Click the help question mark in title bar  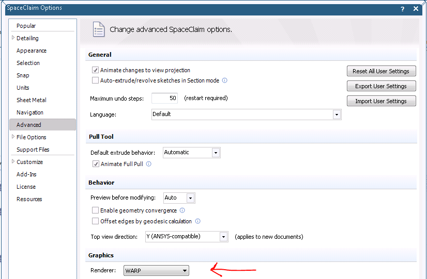tap(403, 9)
